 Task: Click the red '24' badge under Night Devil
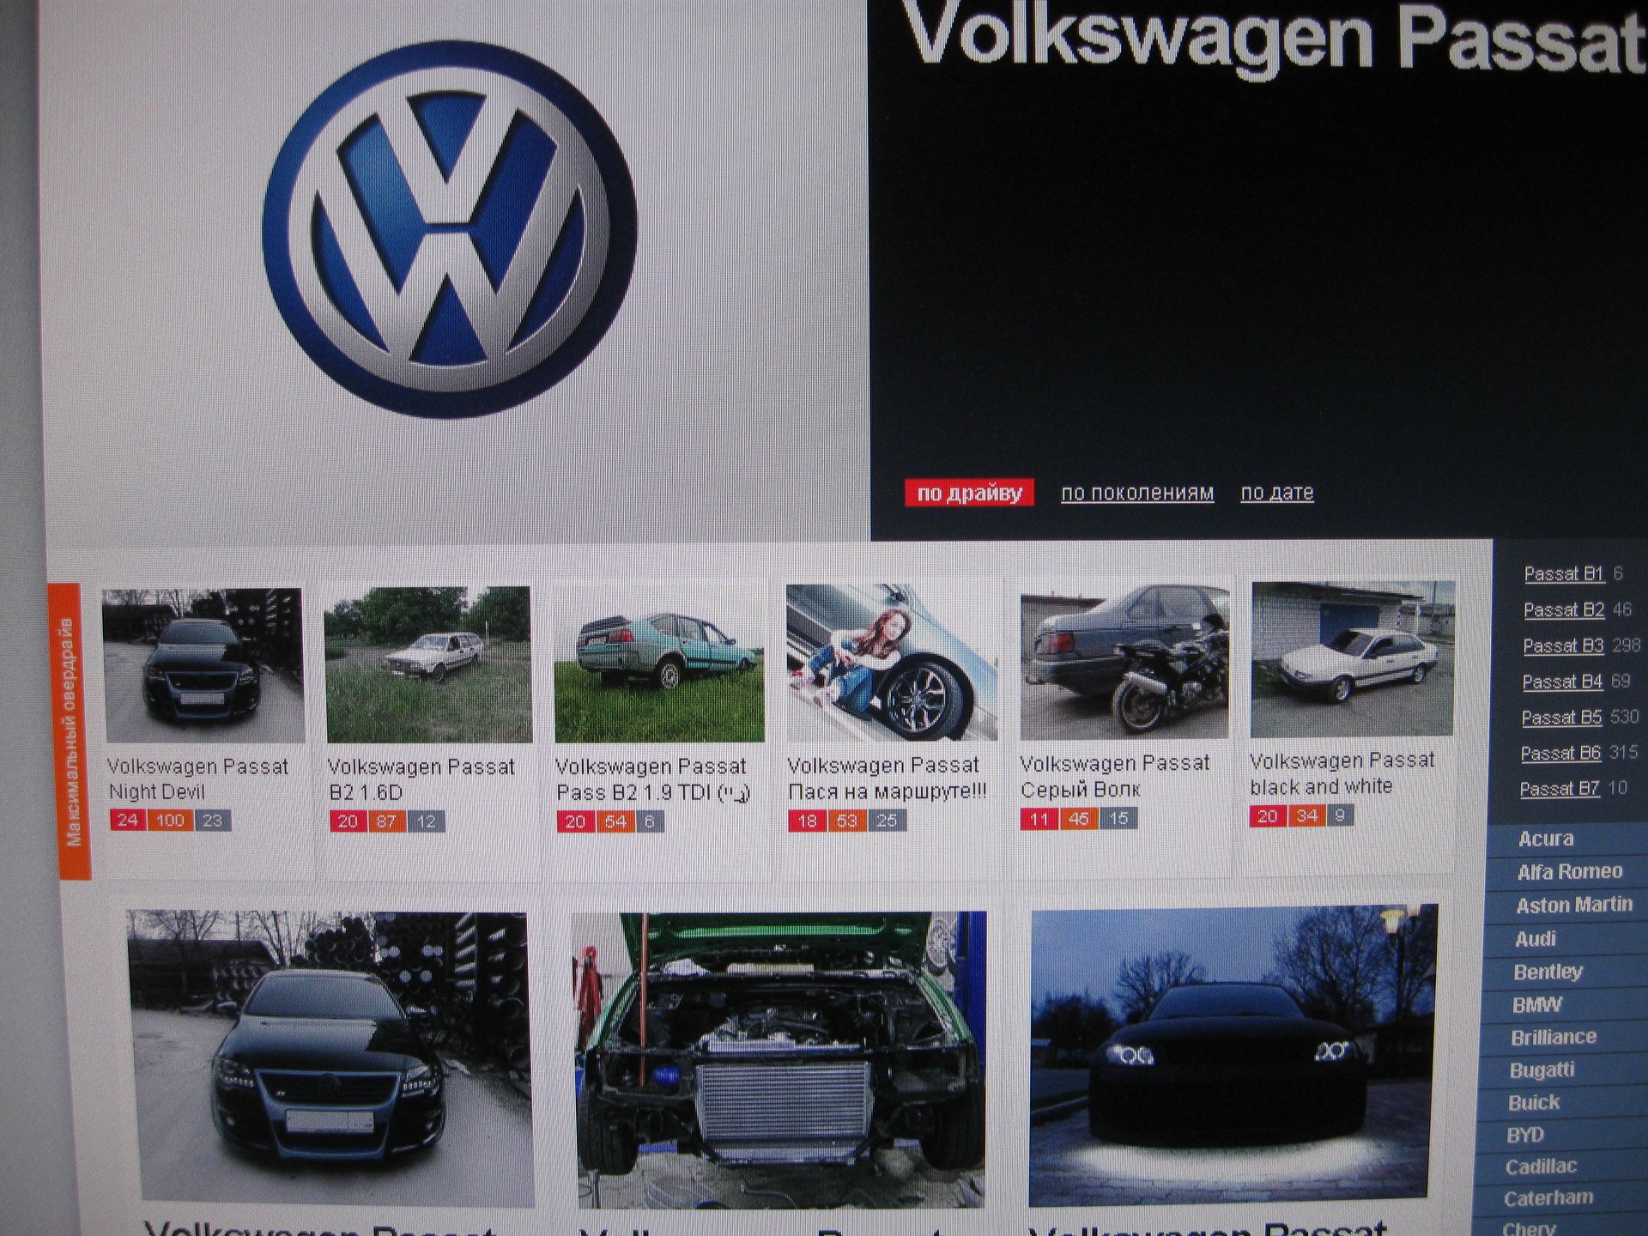pos(128,821)
